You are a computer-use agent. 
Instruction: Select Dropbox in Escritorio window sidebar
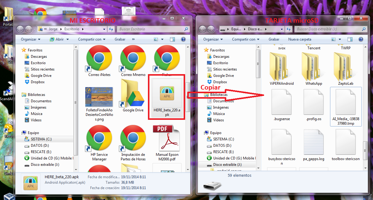click(x=38, y=82)
